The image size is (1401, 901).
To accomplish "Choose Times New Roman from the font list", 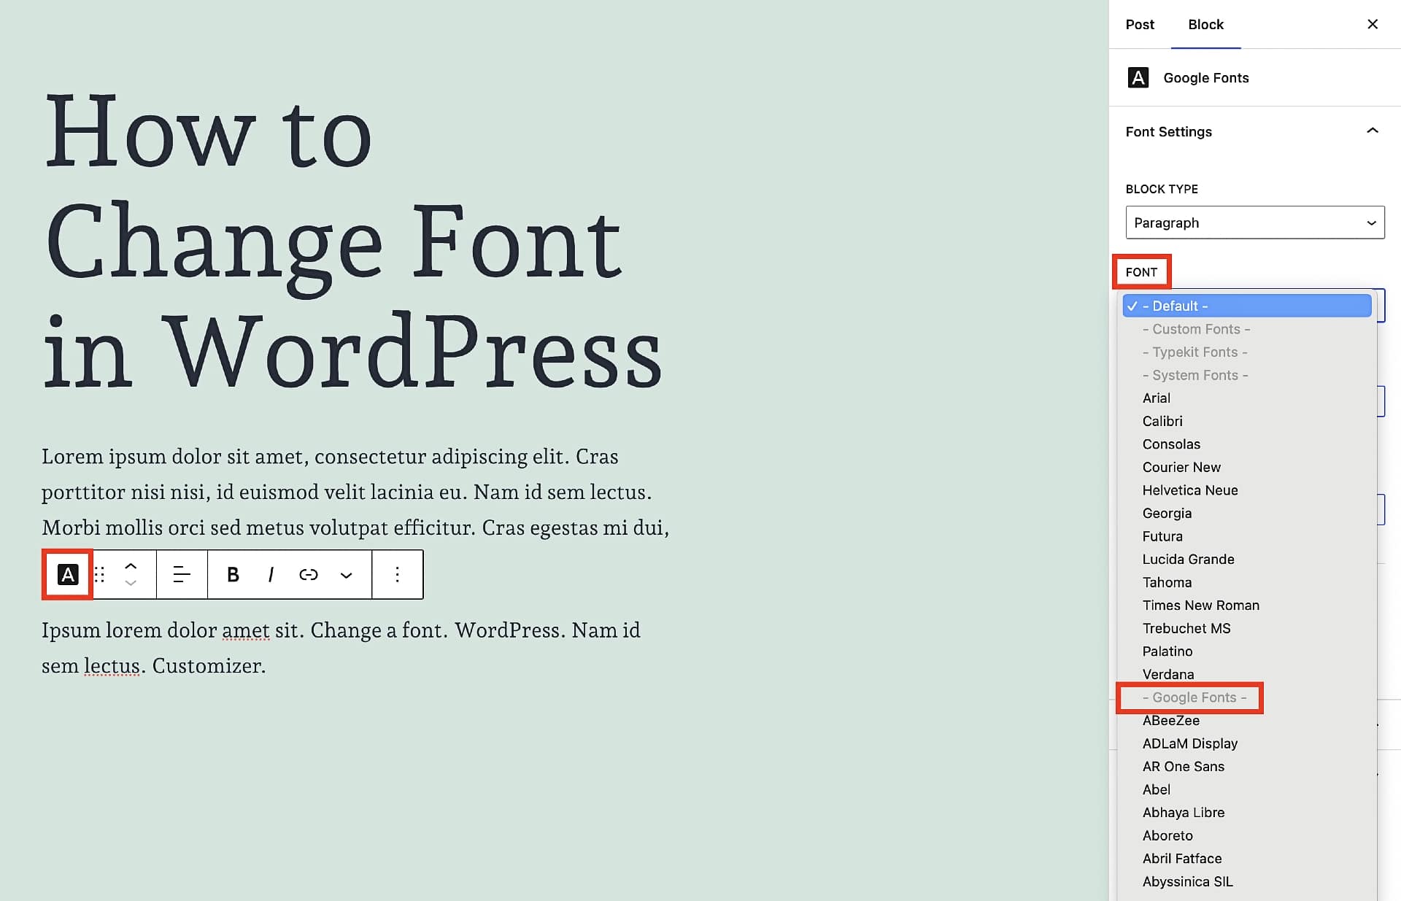I will pos(1200,605).
